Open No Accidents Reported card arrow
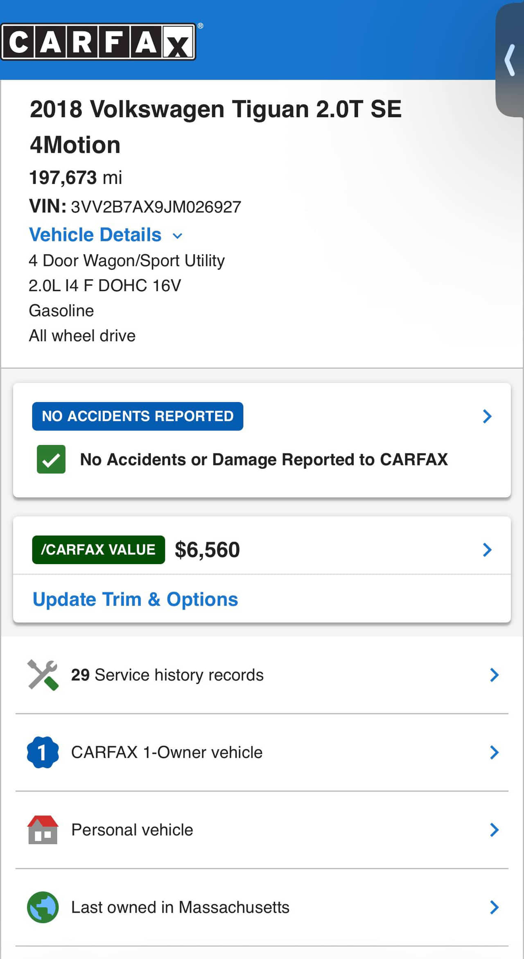 click(487, 416)
